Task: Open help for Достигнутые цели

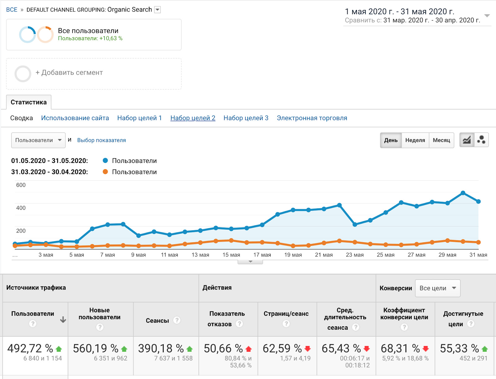Action: coord(471,324)
